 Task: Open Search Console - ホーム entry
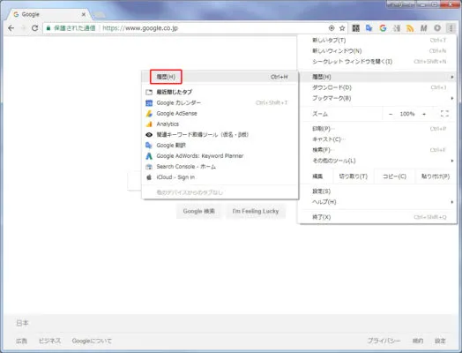220,166
